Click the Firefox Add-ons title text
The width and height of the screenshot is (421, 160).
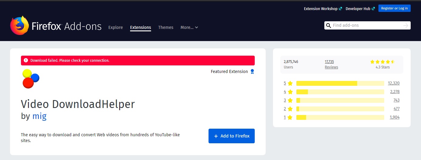click(x=67, y=26)
